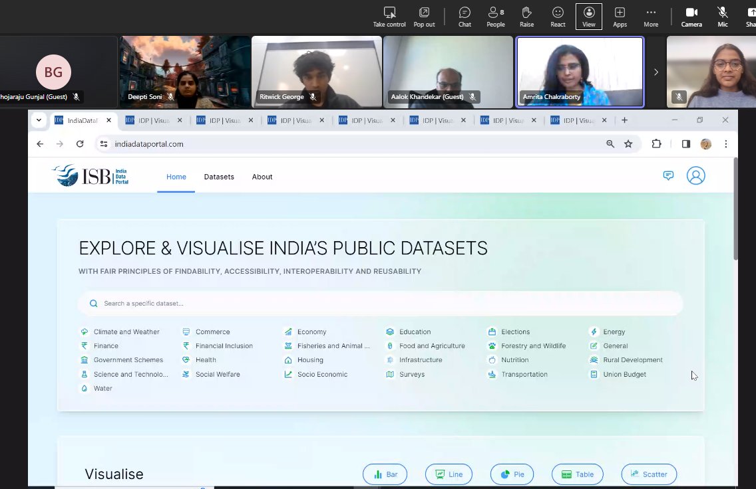Click Take control in meeting toolbar
This screenshot has height=489, width=756.
pos(389,17)
